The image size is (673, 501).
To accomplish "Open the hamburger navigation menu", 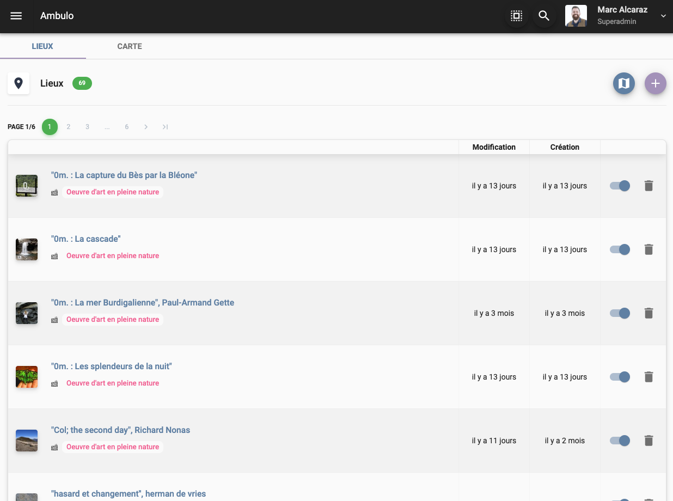I will (16, 16).
